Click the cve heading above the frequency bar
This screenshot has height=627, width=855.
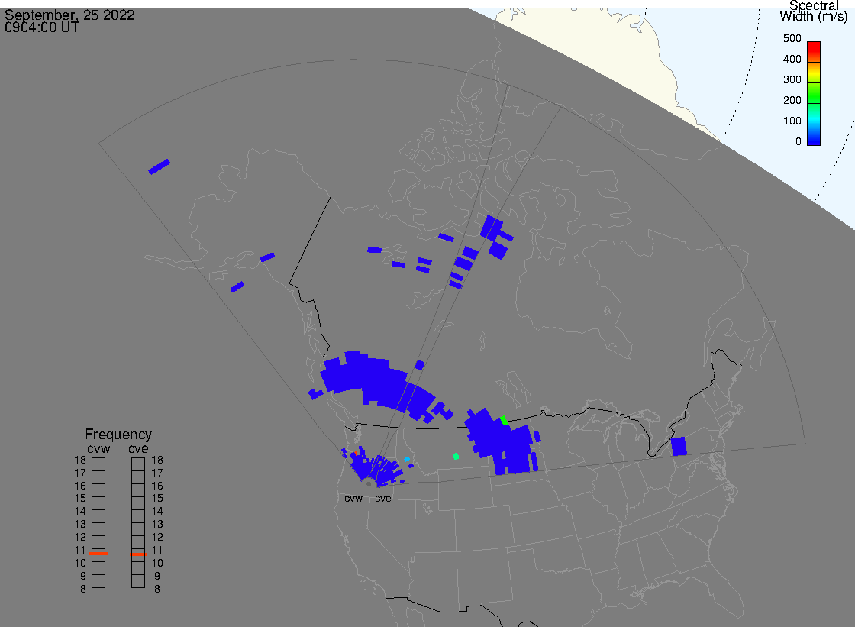pos(138,448)
